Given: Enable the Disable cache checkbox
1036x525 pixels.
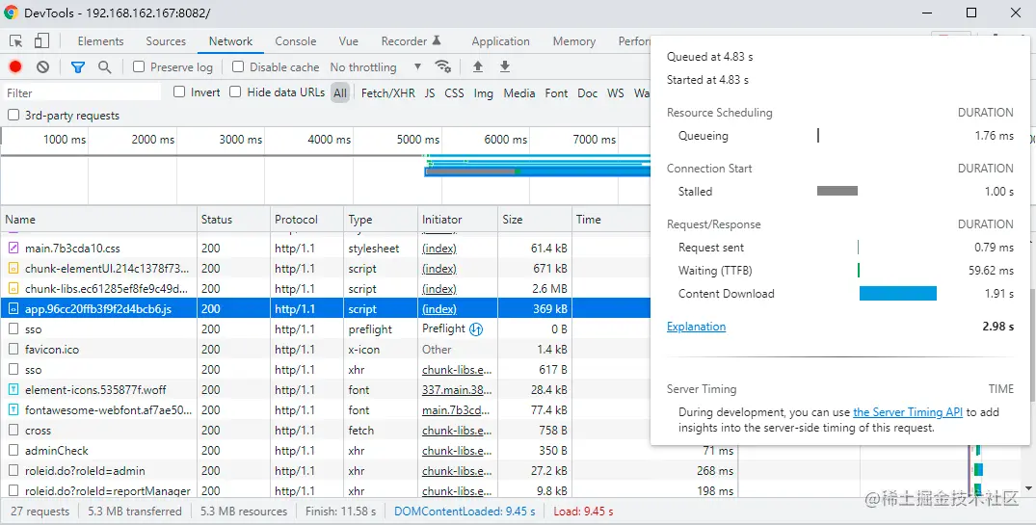Looking at the screenshot, I should (238, 66).
